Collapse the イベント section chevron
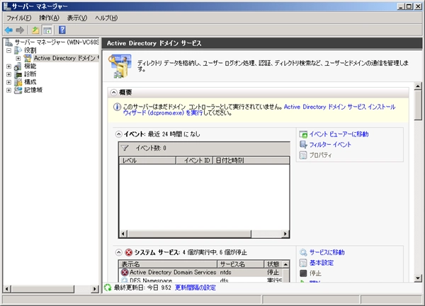The image size is (425, 306). (119, 134)
